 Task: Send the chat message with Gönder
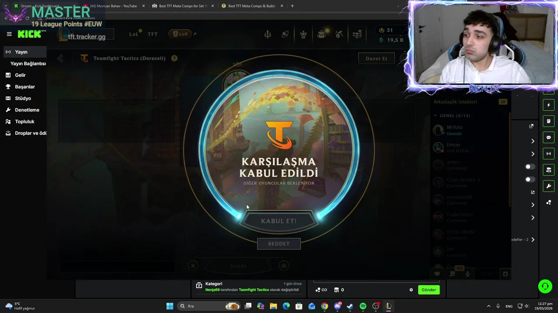click(x=429, y=290)
